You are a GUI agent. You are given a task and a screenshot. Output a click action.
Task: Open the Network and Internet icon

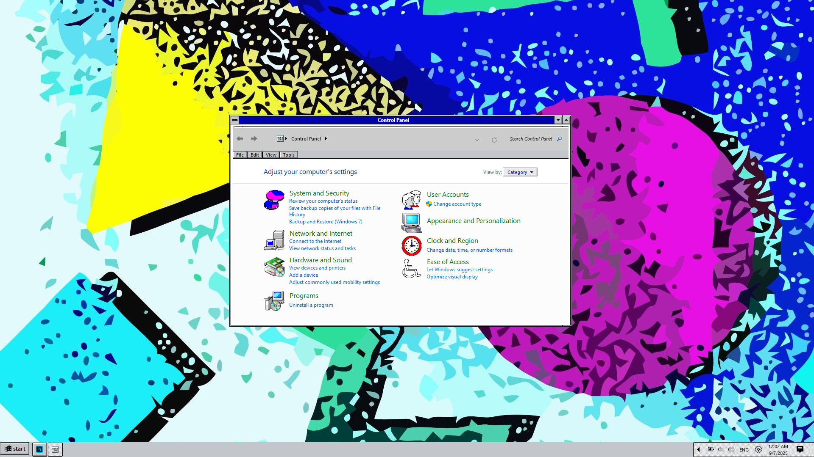click(274, 240)
